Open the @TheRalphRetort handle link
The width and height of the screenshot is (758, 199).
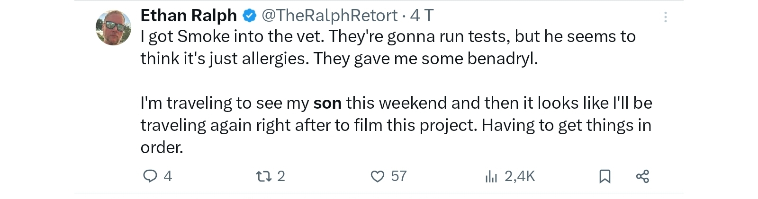point(329,16)
